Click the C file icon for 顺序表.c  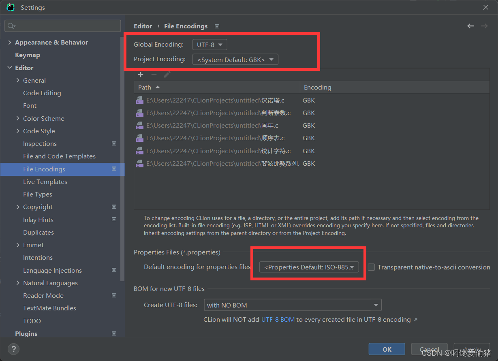[x=139, y=138]
